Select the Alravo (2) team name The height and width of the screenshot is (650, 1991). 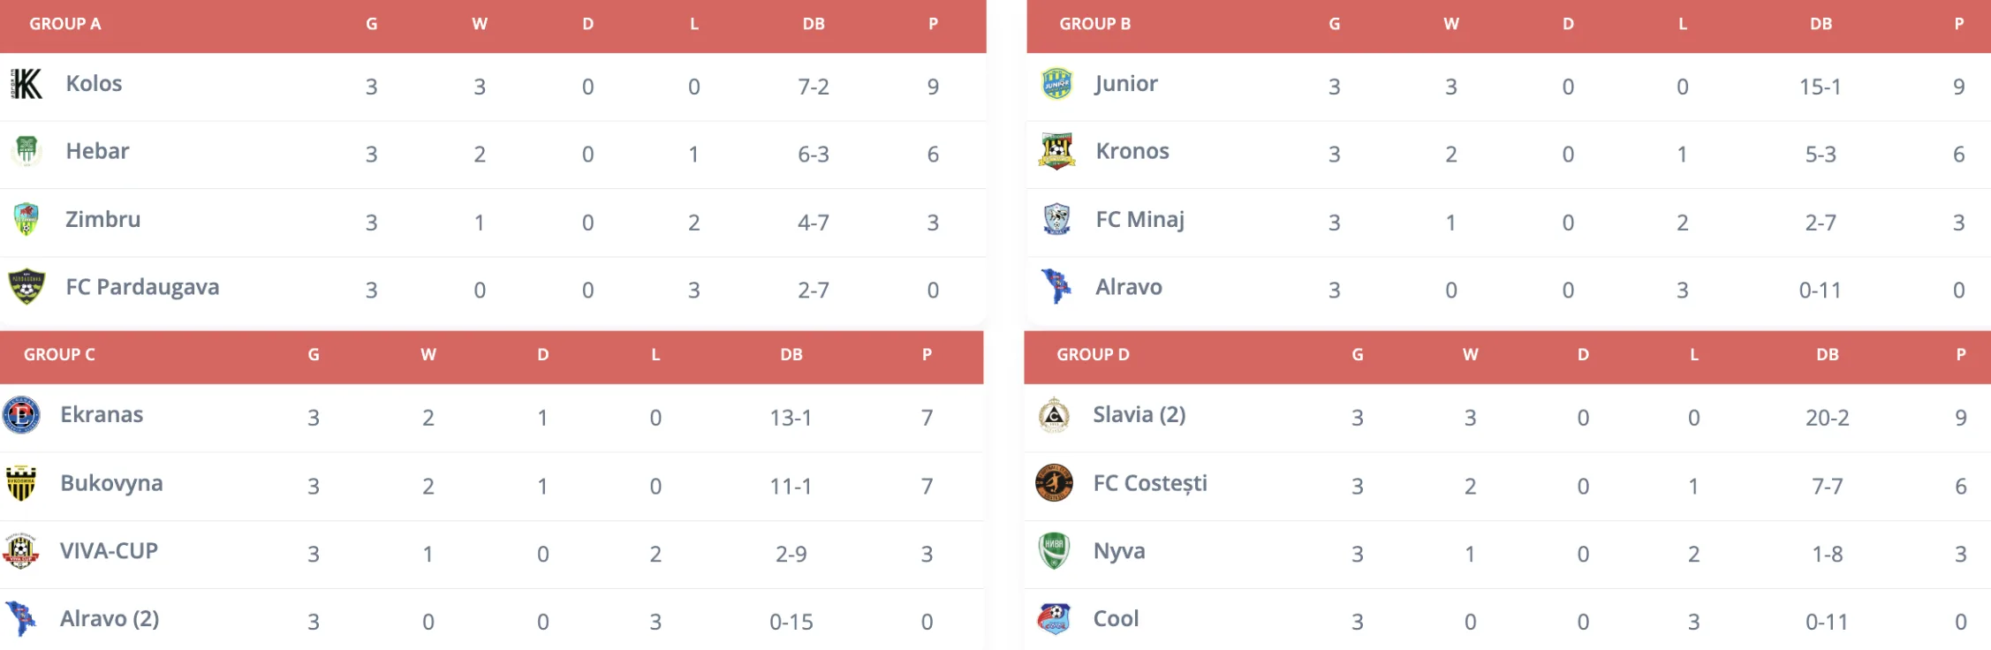[x=110, y=619]
